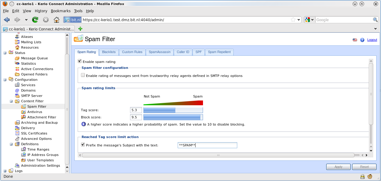Go to the Firefox home page icon
381x181 pixels.
(x=57, y=20)
